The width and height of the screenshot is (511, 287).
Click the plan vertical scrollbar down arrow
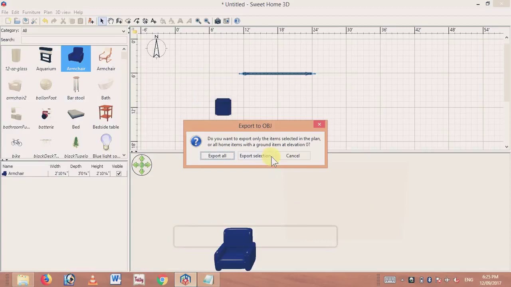507,147
